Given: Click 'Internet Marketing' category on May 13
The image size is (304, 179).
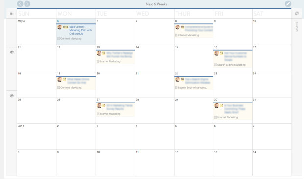Looking at the screenshot, I should click(110, 61).
